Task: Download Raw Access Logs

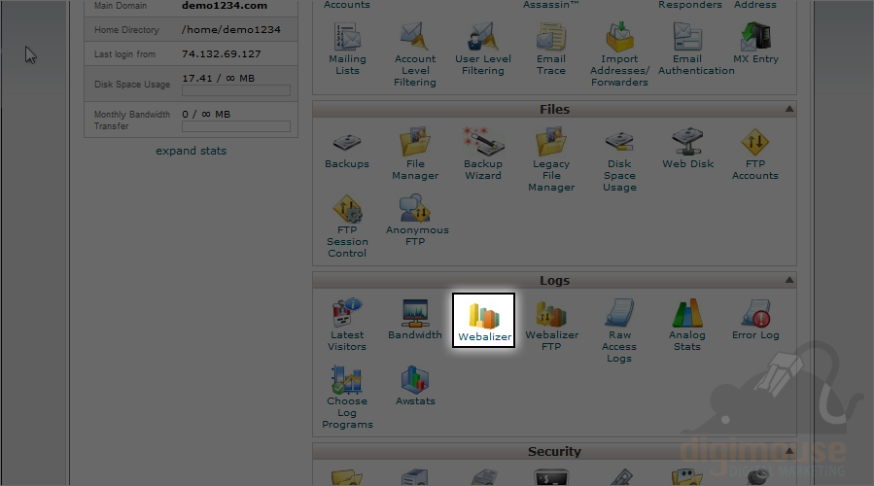Action: click(x=619, y=331)
